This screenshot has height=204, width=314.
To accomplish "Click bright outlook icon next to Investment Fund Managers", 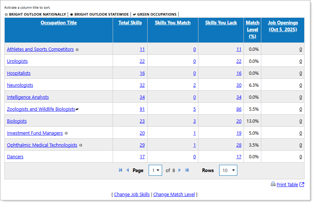I will pos(66,133).
